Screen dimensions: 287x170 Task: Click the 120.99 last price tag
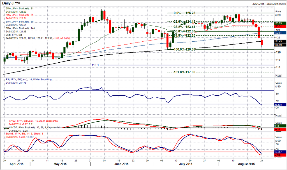tap(280, 45)
